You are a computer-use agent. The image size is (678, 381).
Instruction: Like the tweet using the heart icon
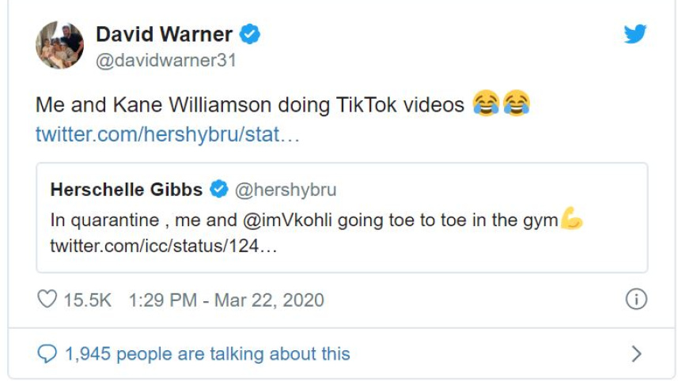tap(47, 300)
